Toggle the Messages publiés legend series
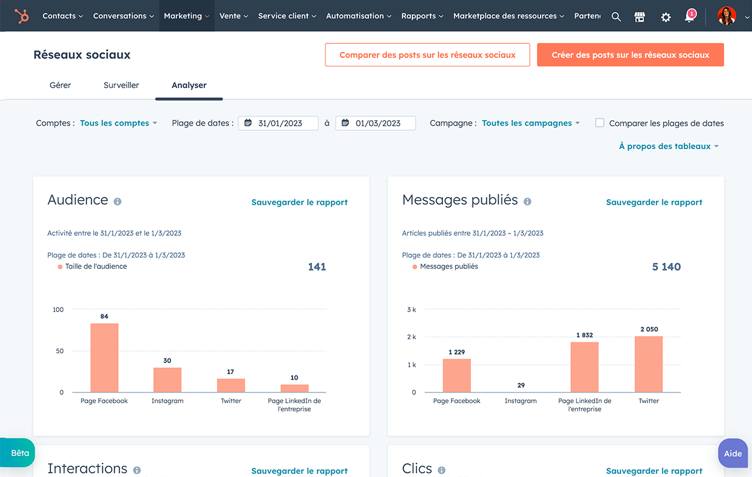The height and width of the screenshot is (477, 752). click(448, 266)
